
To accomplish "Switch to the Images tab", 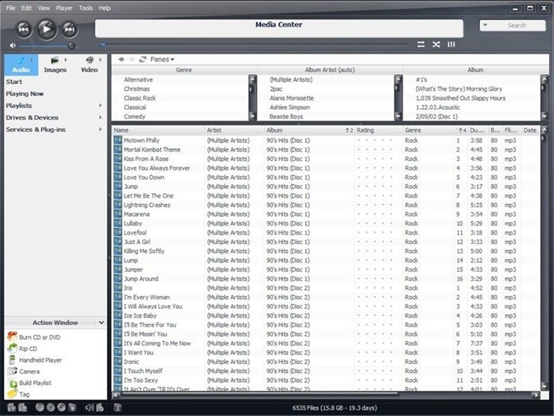I will click(55, 65).
